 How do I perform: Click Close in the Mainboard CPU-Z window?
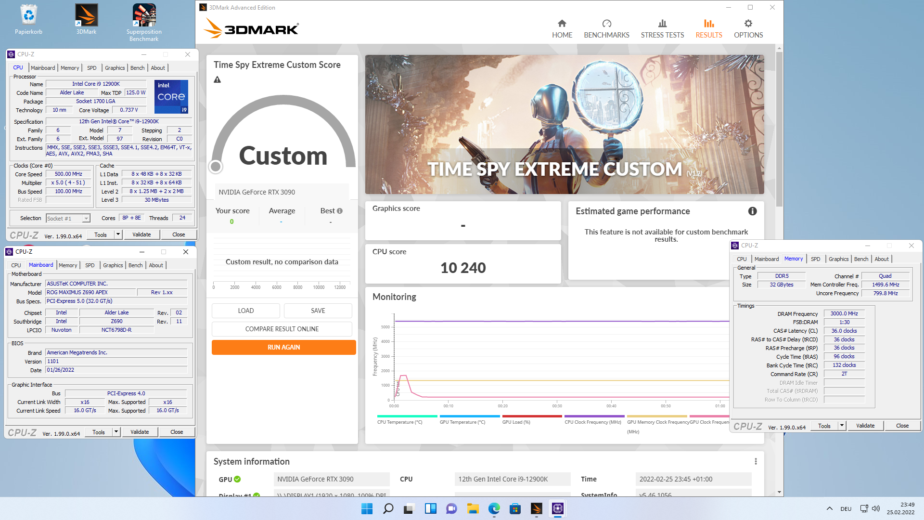[177, 432]
